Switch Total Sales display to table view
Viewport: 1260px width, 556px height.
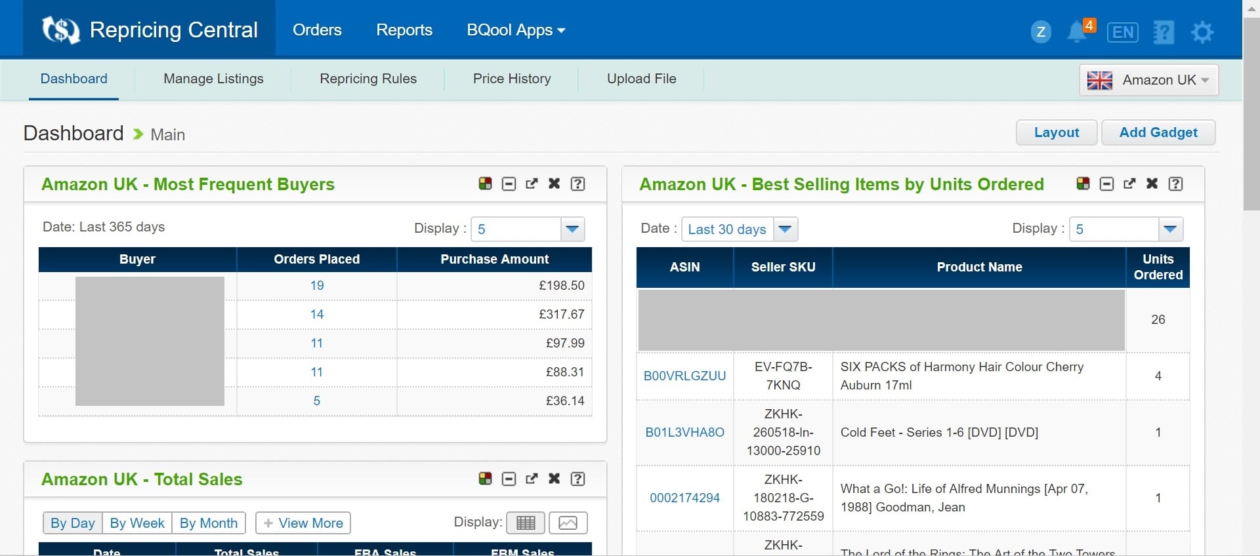point(526,523)
